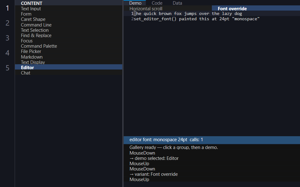
Task: Choose the Command Palette demo
Action: tap(68, 46)
